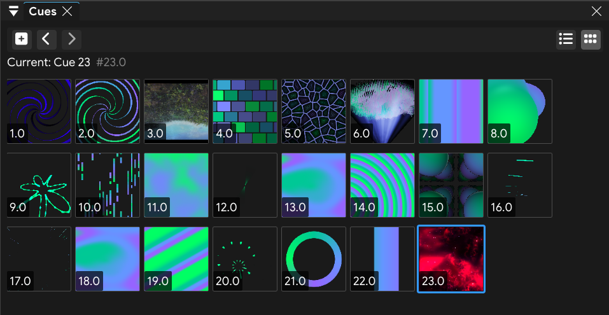Screen dimensions: 609x315
Task: Select cue 11.0 soft gradient thumbnail
Action: (176, 185)
